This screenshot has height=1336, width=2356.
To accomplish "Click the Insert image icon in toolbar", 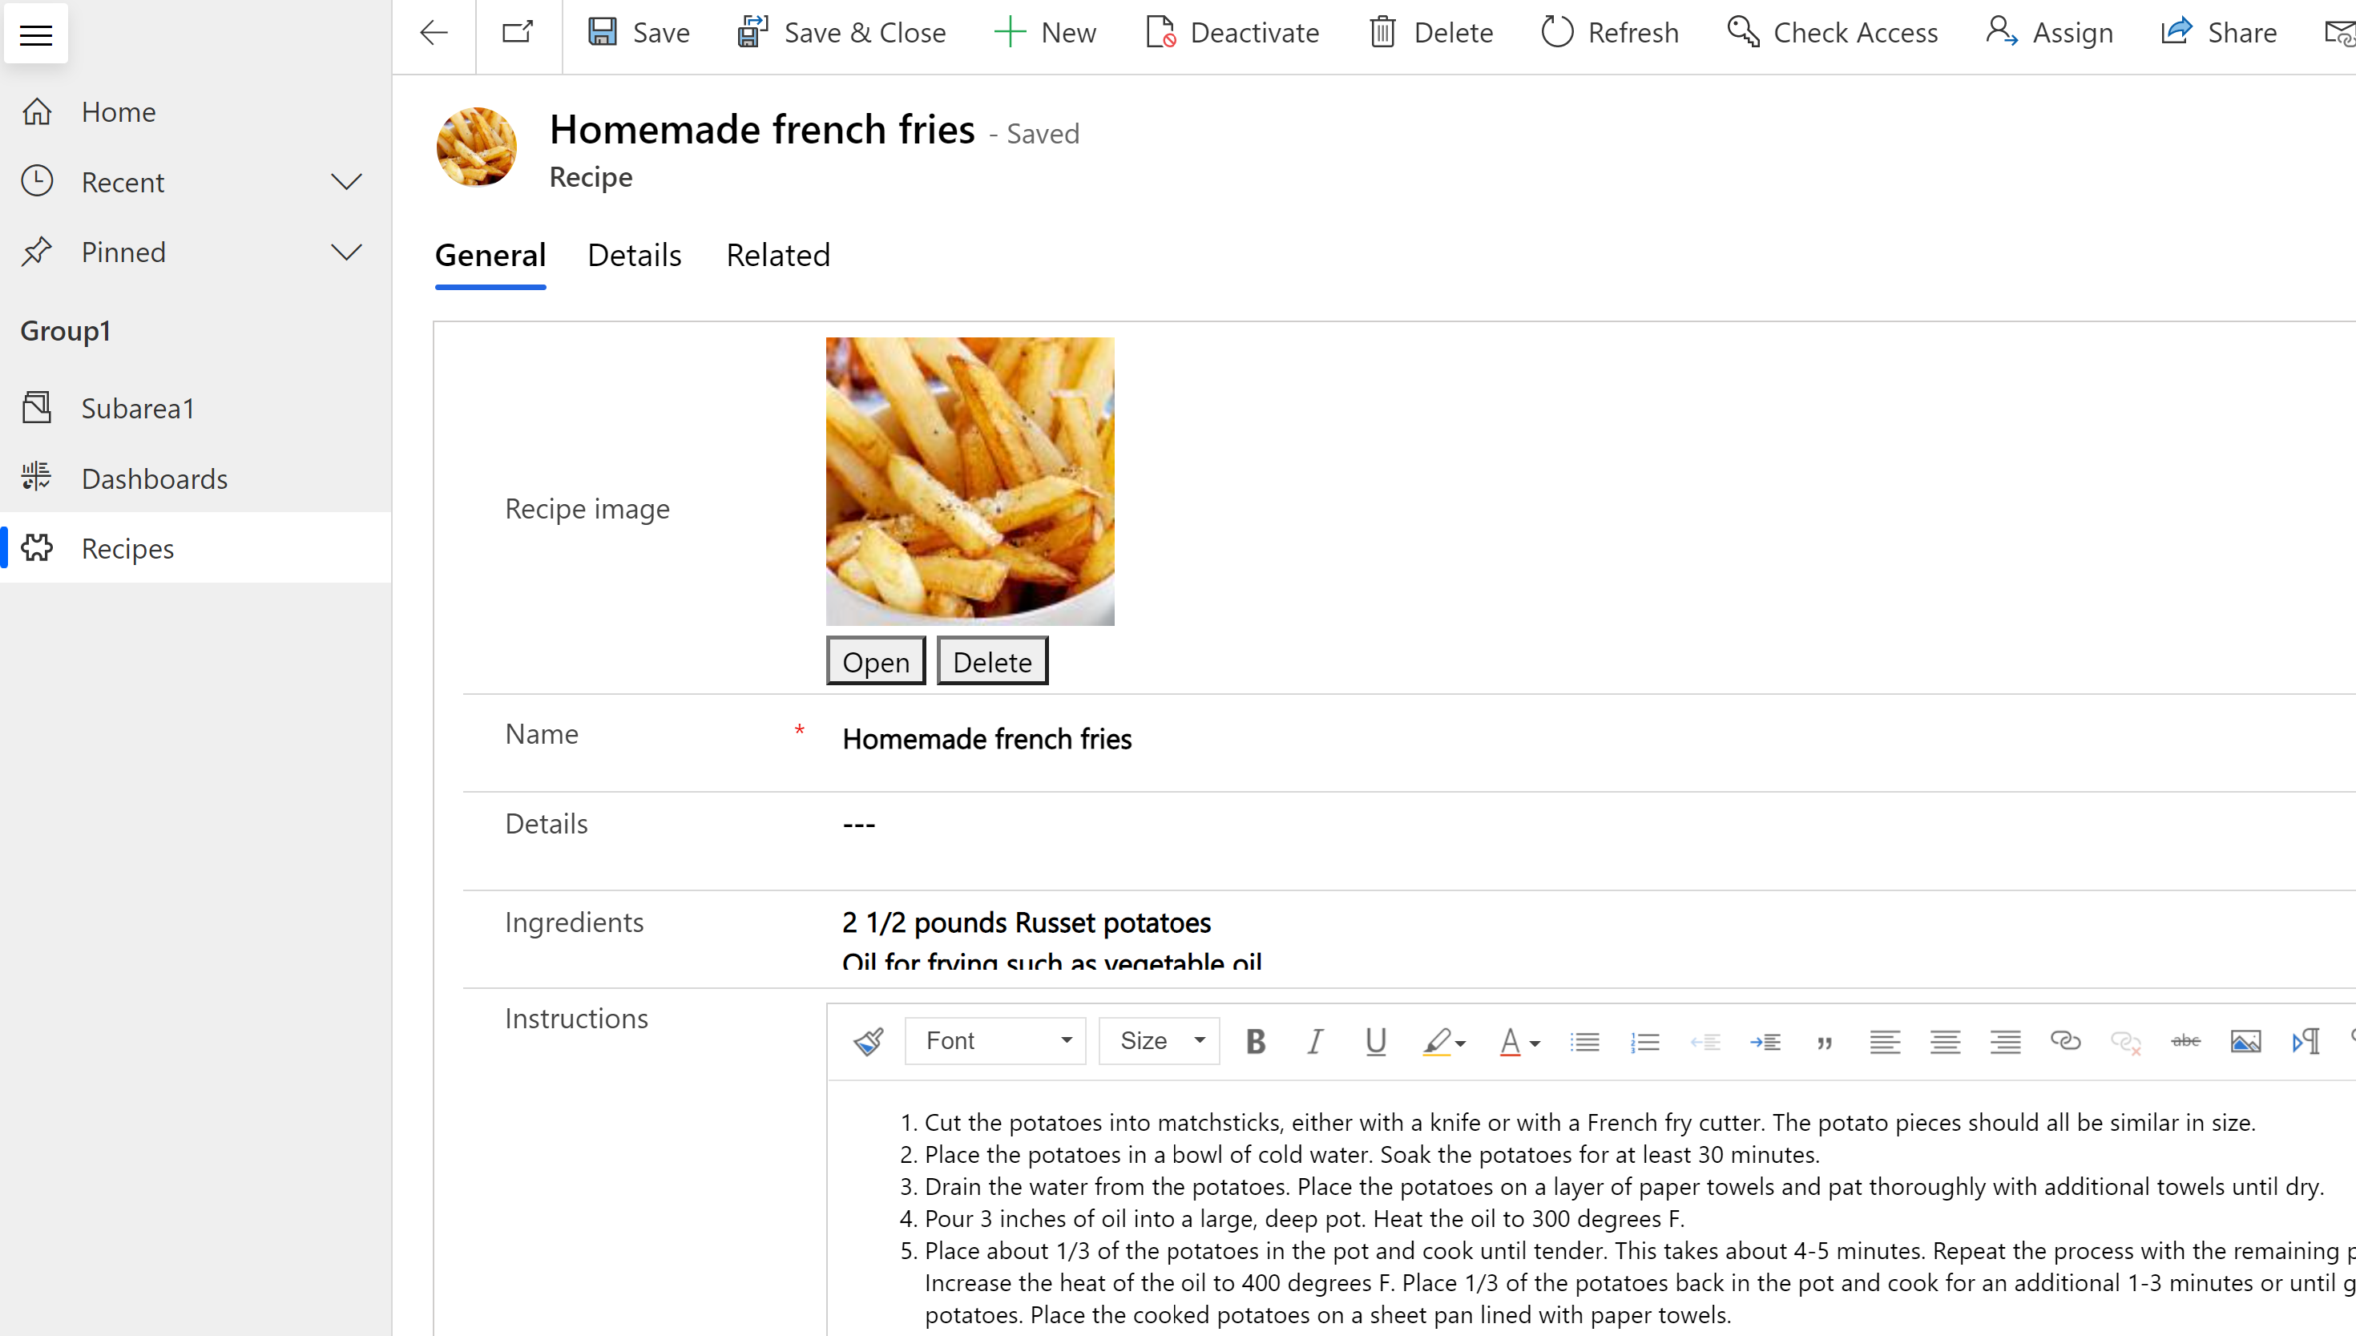I will tap(2245, 1040).
